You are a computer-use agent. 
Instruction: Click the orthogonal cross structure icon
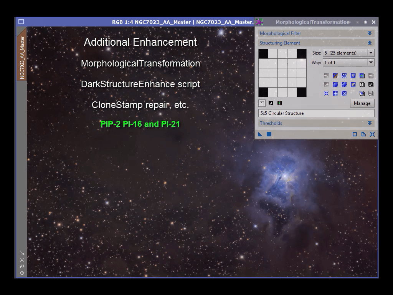tap(335, 93)
